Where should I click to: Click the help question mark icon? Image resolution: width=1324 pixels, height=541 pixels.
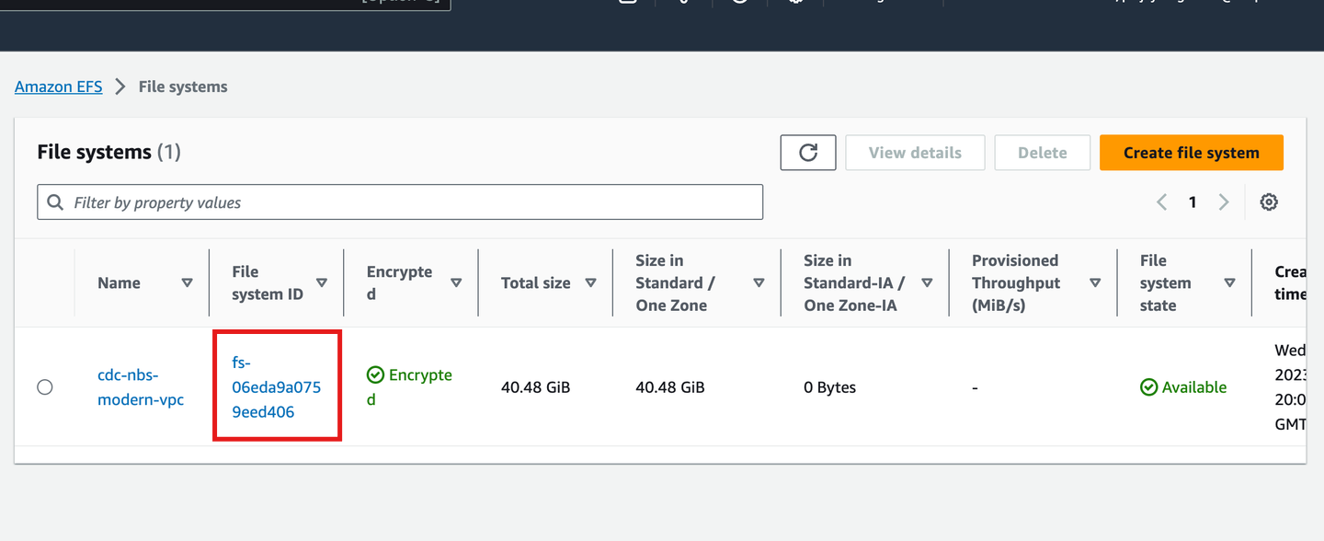[x=738, y=2]
